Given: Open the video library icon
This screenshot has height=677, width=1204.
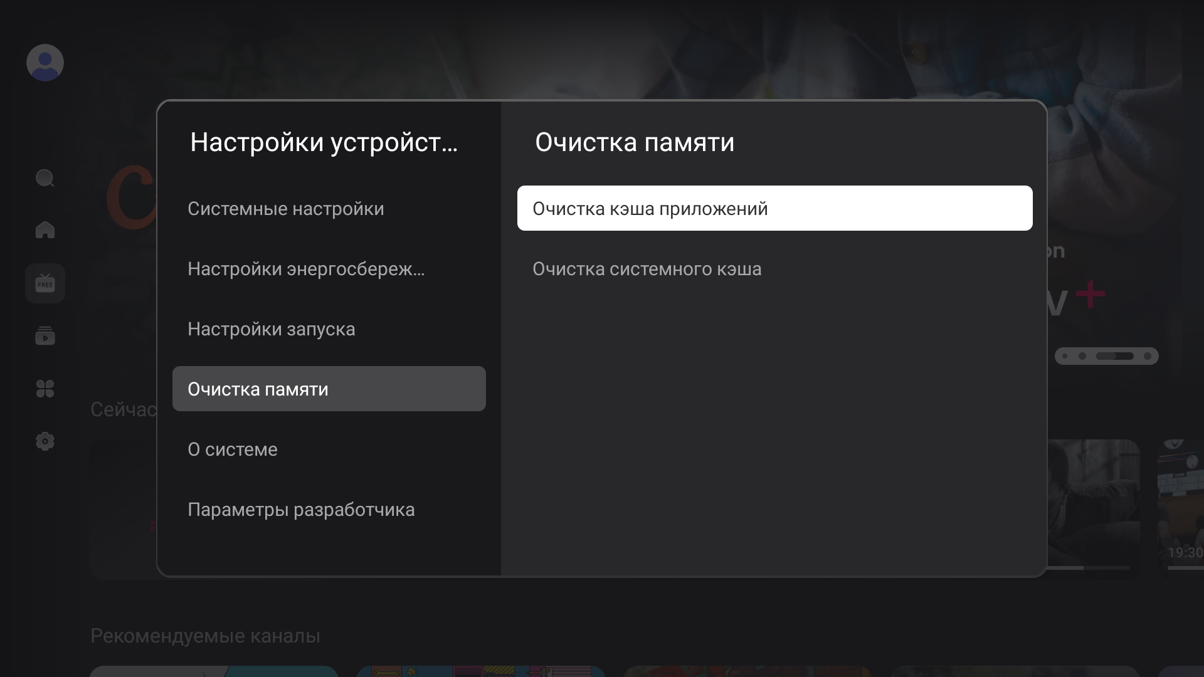Looking at the screenshot, I should click(x=45, y=336).
